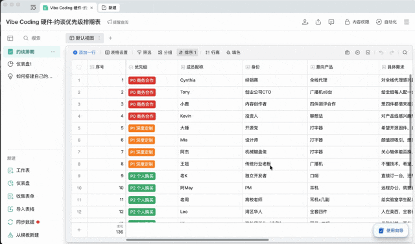Open the 填色 fill color tool

coord(233,52)
